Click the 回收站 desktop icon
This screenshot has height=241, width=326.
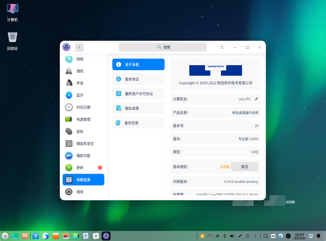tap(13, 42)
